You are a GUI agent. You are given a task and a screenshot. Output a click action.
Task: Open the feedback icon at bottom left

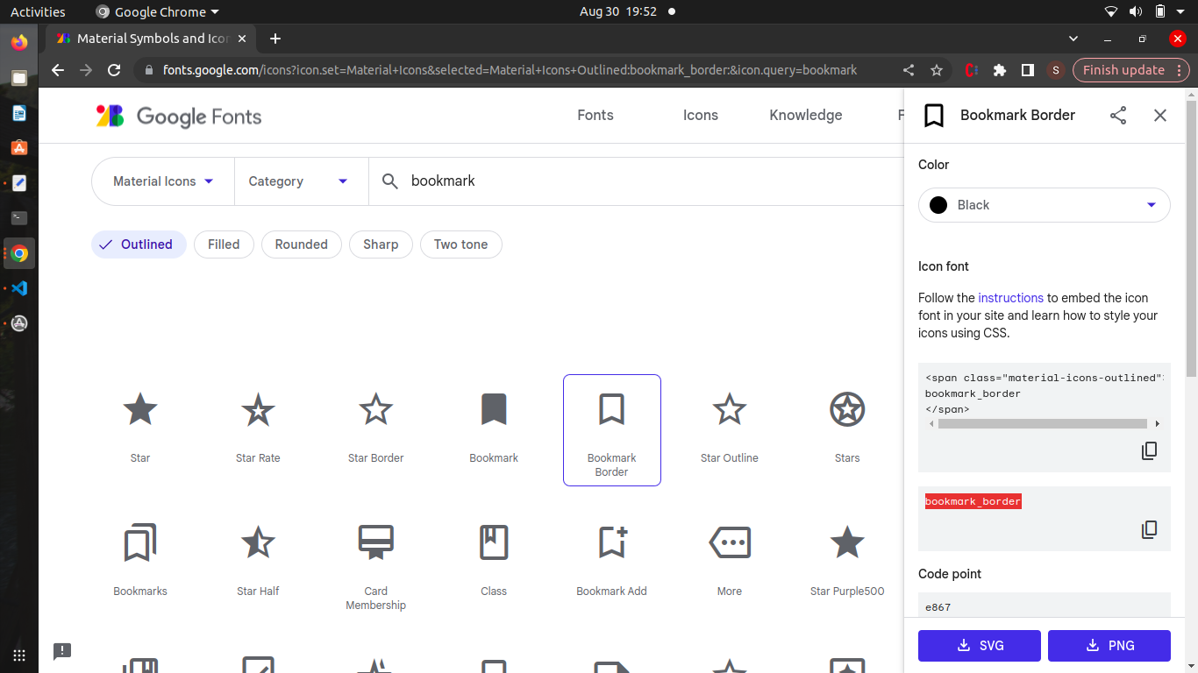tap(62, 651)
